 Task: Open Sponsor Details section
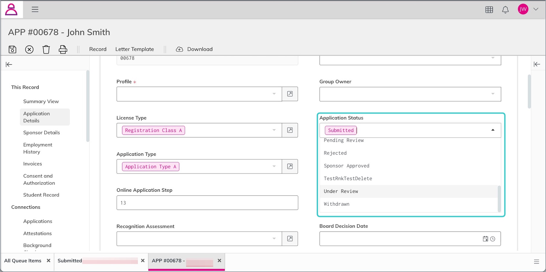42,133
